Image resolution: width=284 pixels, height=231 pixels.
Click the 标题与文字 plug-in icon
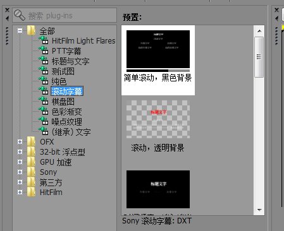tap(44, 61)
